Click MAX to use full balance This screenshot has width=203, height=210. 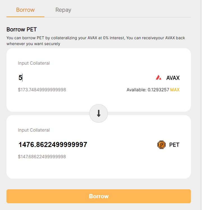(175, 90)
